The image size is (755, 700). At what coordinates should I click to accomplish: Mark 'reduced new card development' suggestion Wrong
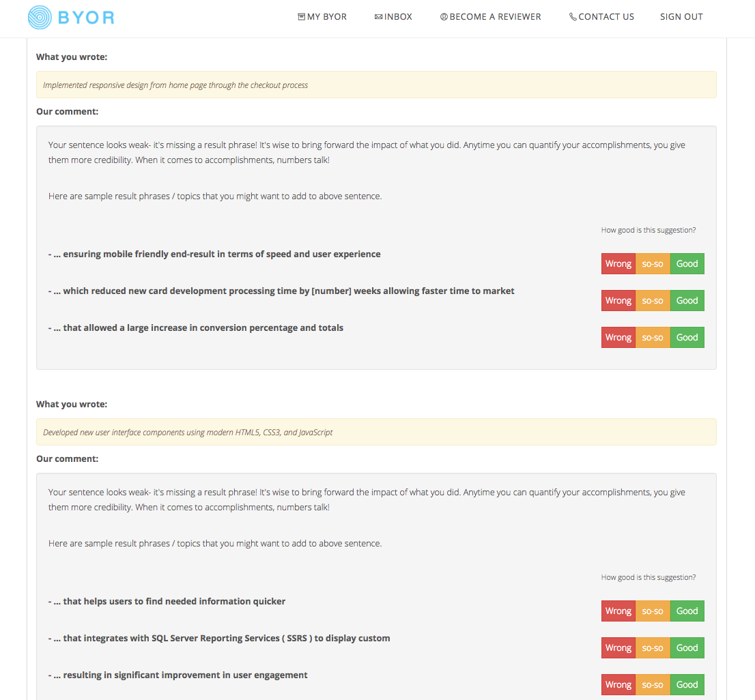click(618, 301)
